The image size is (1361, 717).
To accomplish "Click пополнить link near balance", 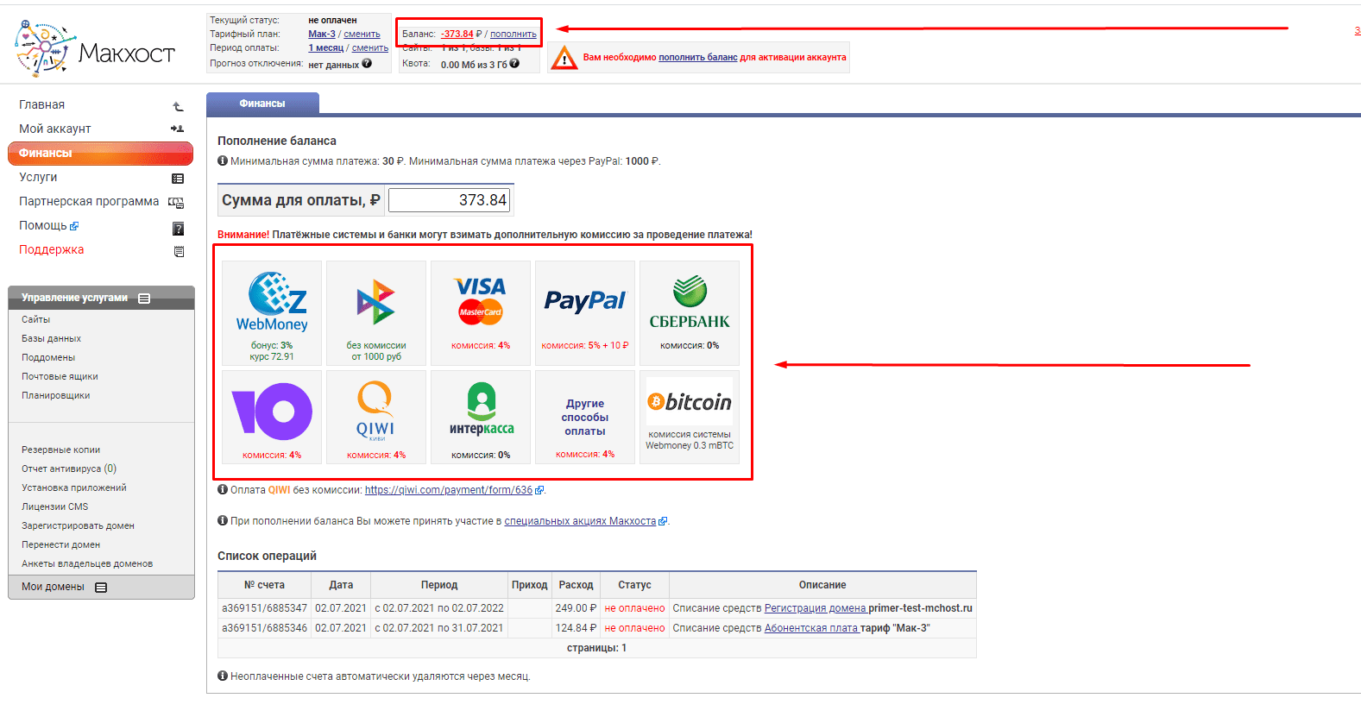I will [513, 35].
